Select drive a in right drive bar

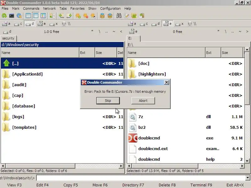132,24
